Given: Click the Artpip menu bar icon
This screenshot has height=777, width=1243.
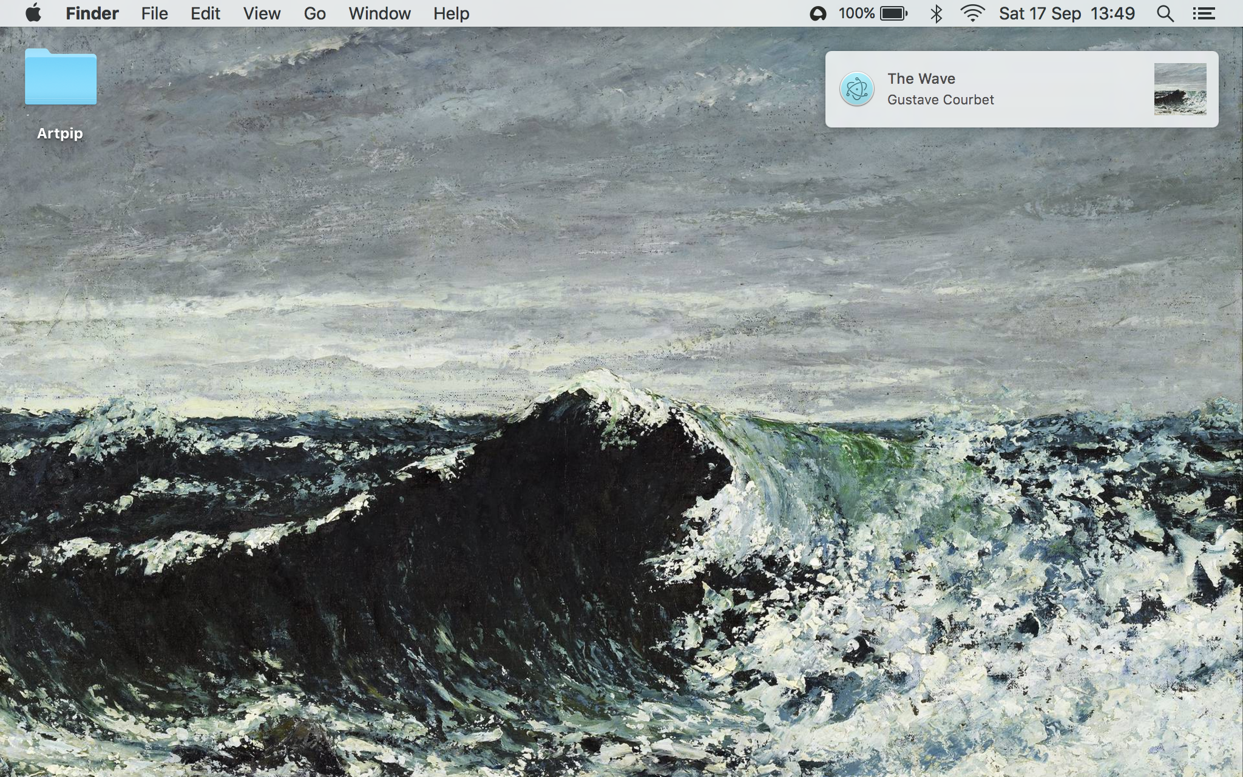Looking at the screenshot, I should [818, 13].
